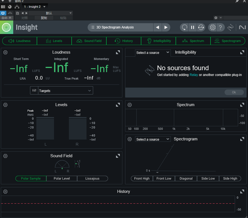The image size is (248, 218).
Task: Click the host copy button
Action: [x=44, y=18]
